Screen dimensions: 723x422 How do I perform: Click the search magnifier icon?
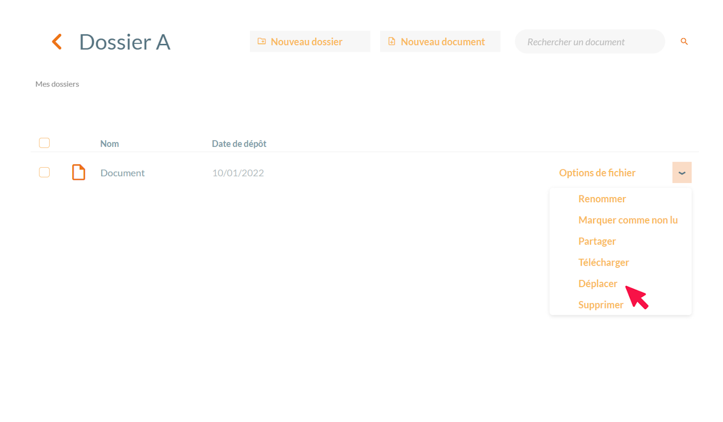coord(684,41)
